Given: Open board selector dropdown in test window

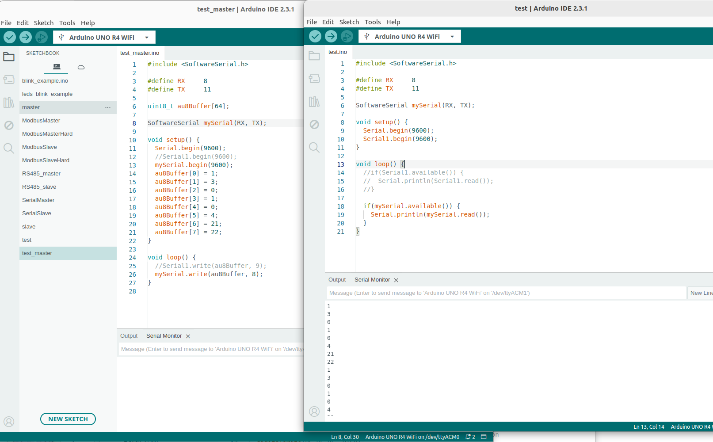Looking at the screenshot, I should click(410, 36).
